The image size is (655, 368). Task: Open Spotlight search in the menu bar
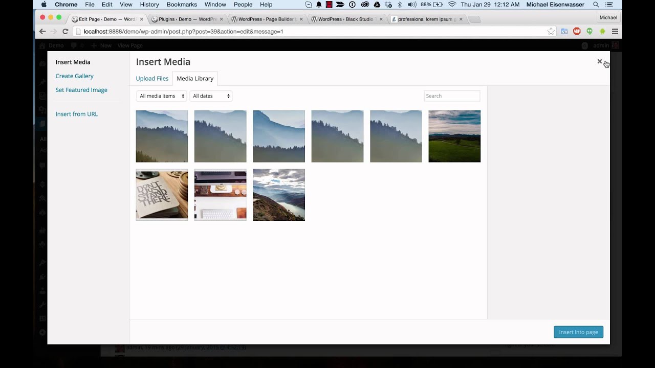(x=596, y=5)
